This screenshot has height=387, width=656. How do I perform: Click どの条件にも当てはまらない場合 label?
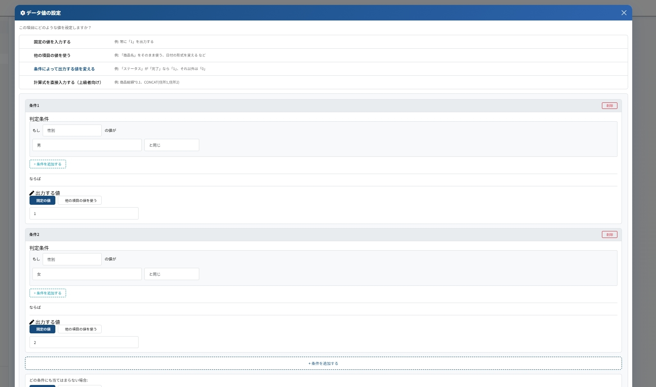pyautogui.click(x=59, y=380)
